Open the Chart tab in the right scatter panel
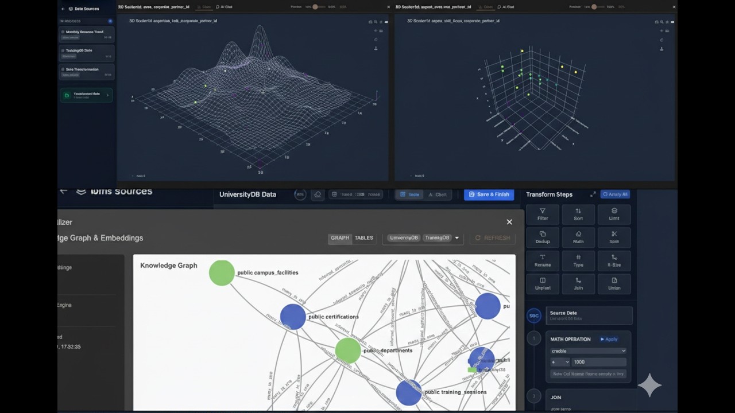Viewport: 735px width, 413px height. tap(486, 7)
